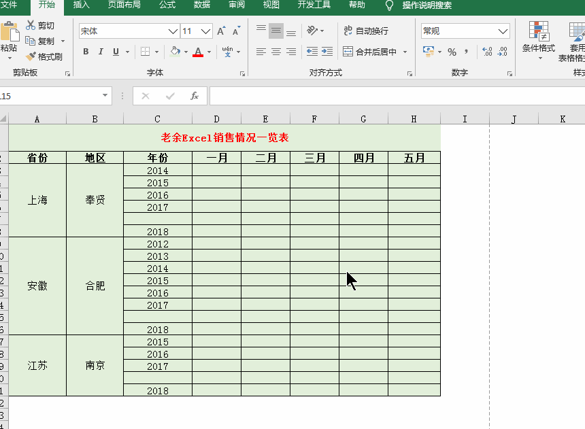The image size is (585, 429).
Task: Align text left
Action: (261, 52)
